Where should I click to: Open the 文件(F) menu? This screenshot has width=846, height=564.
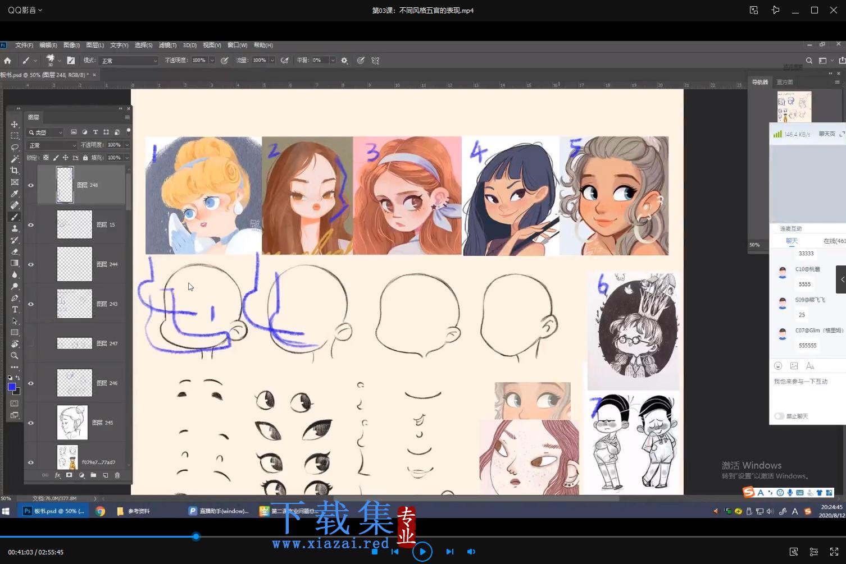24,45
